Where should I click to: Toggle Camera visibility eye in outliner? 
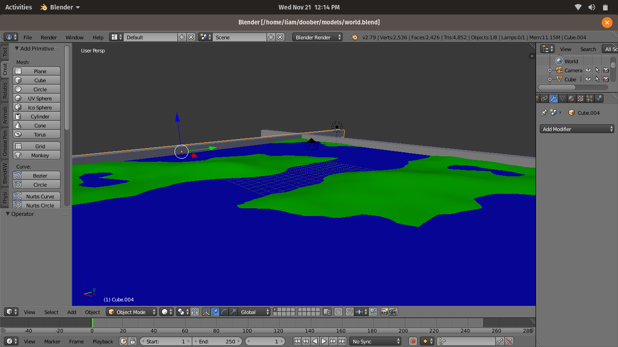(x=588, y=70)
